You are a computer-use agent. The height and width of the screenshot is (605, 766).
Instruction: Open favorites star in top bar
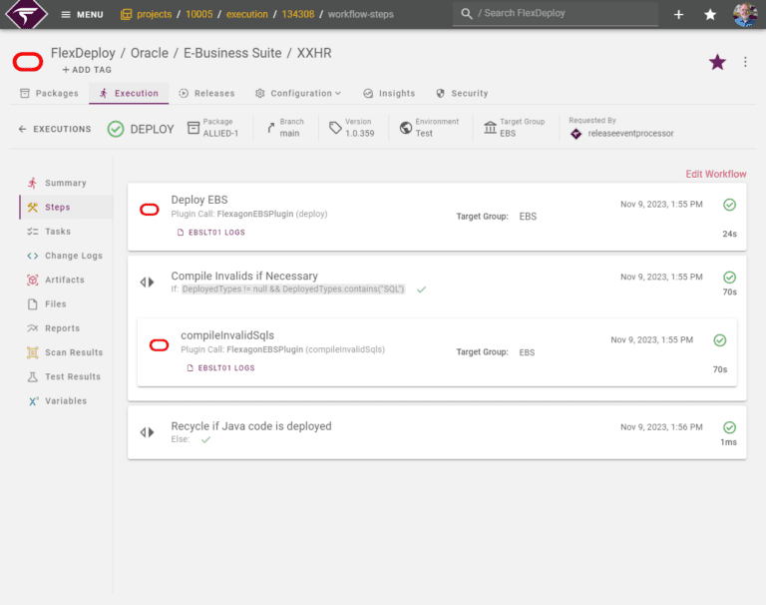click(x=710, y=15)
